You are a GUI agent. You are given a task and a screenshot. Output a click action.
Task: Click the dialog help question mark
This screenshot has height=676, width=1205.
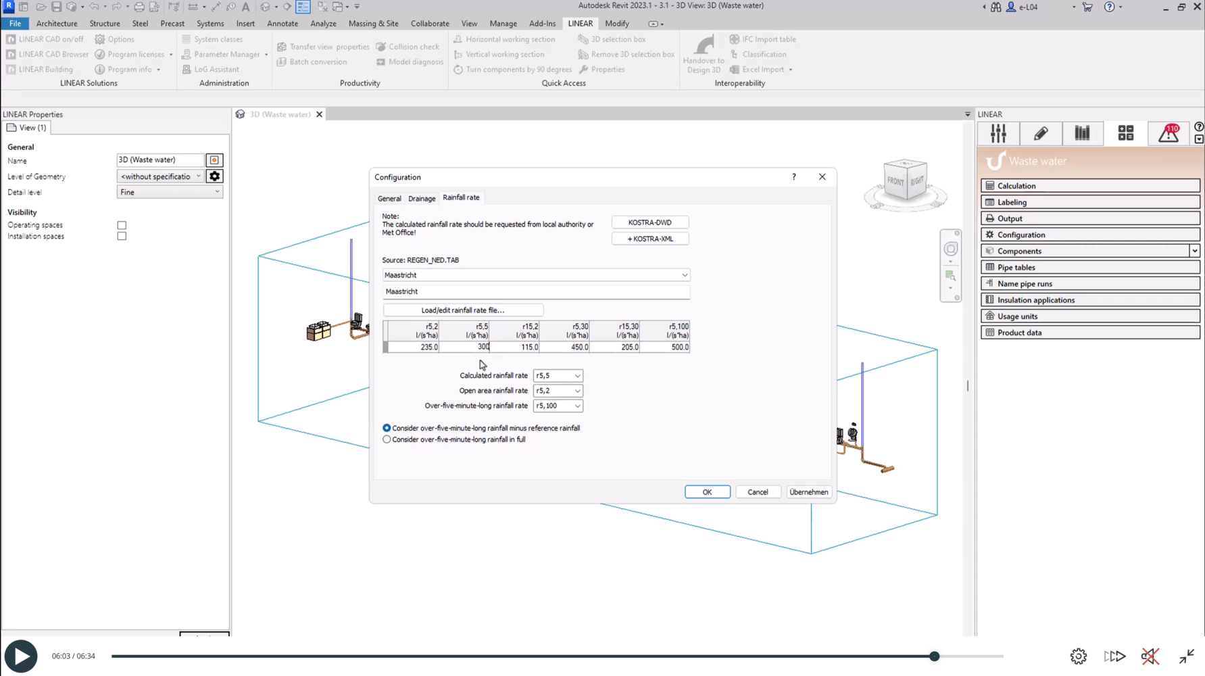[x=794, y=177]
